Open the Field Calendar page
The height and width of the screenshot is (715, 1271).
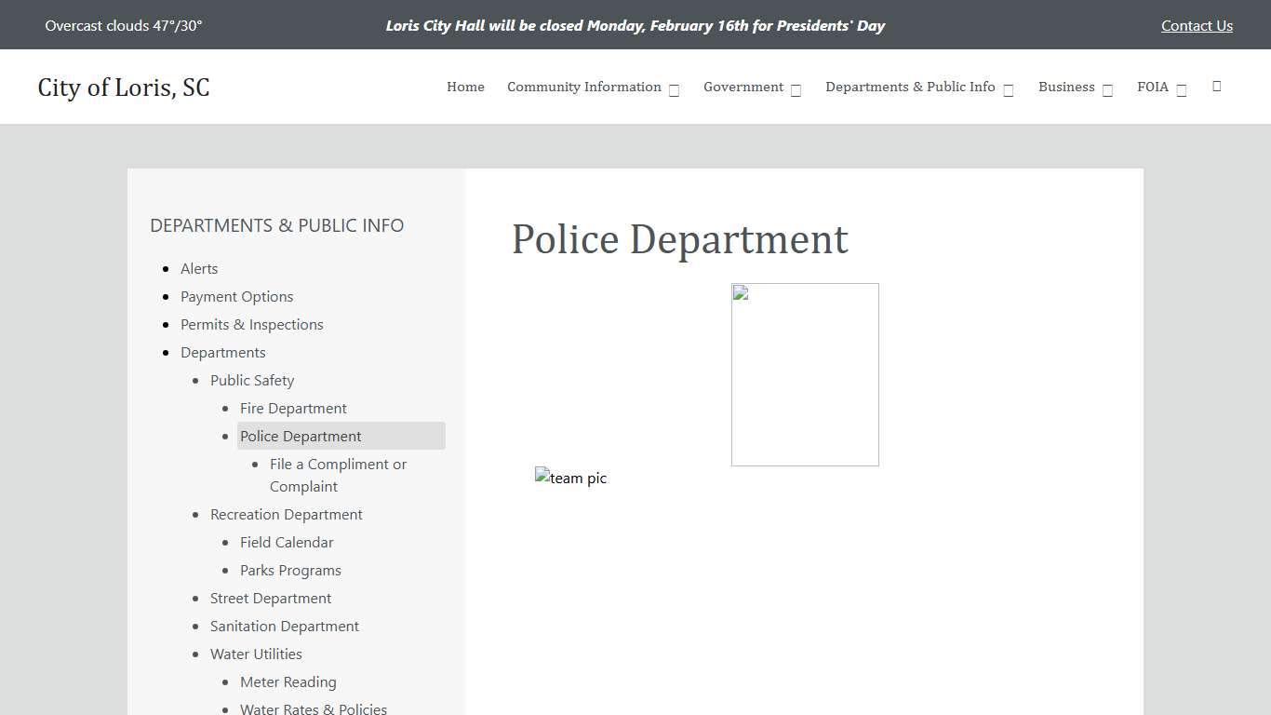(x=287, y=542)
